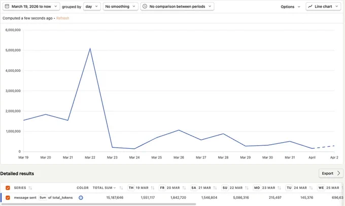345x206 pixels.
Task: Click the Detailed results heading
Action: coord(17,174)
